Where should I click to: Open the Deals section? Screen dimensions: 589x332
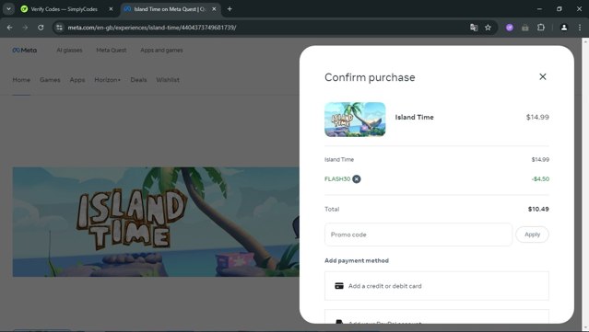tap(138, 80)
